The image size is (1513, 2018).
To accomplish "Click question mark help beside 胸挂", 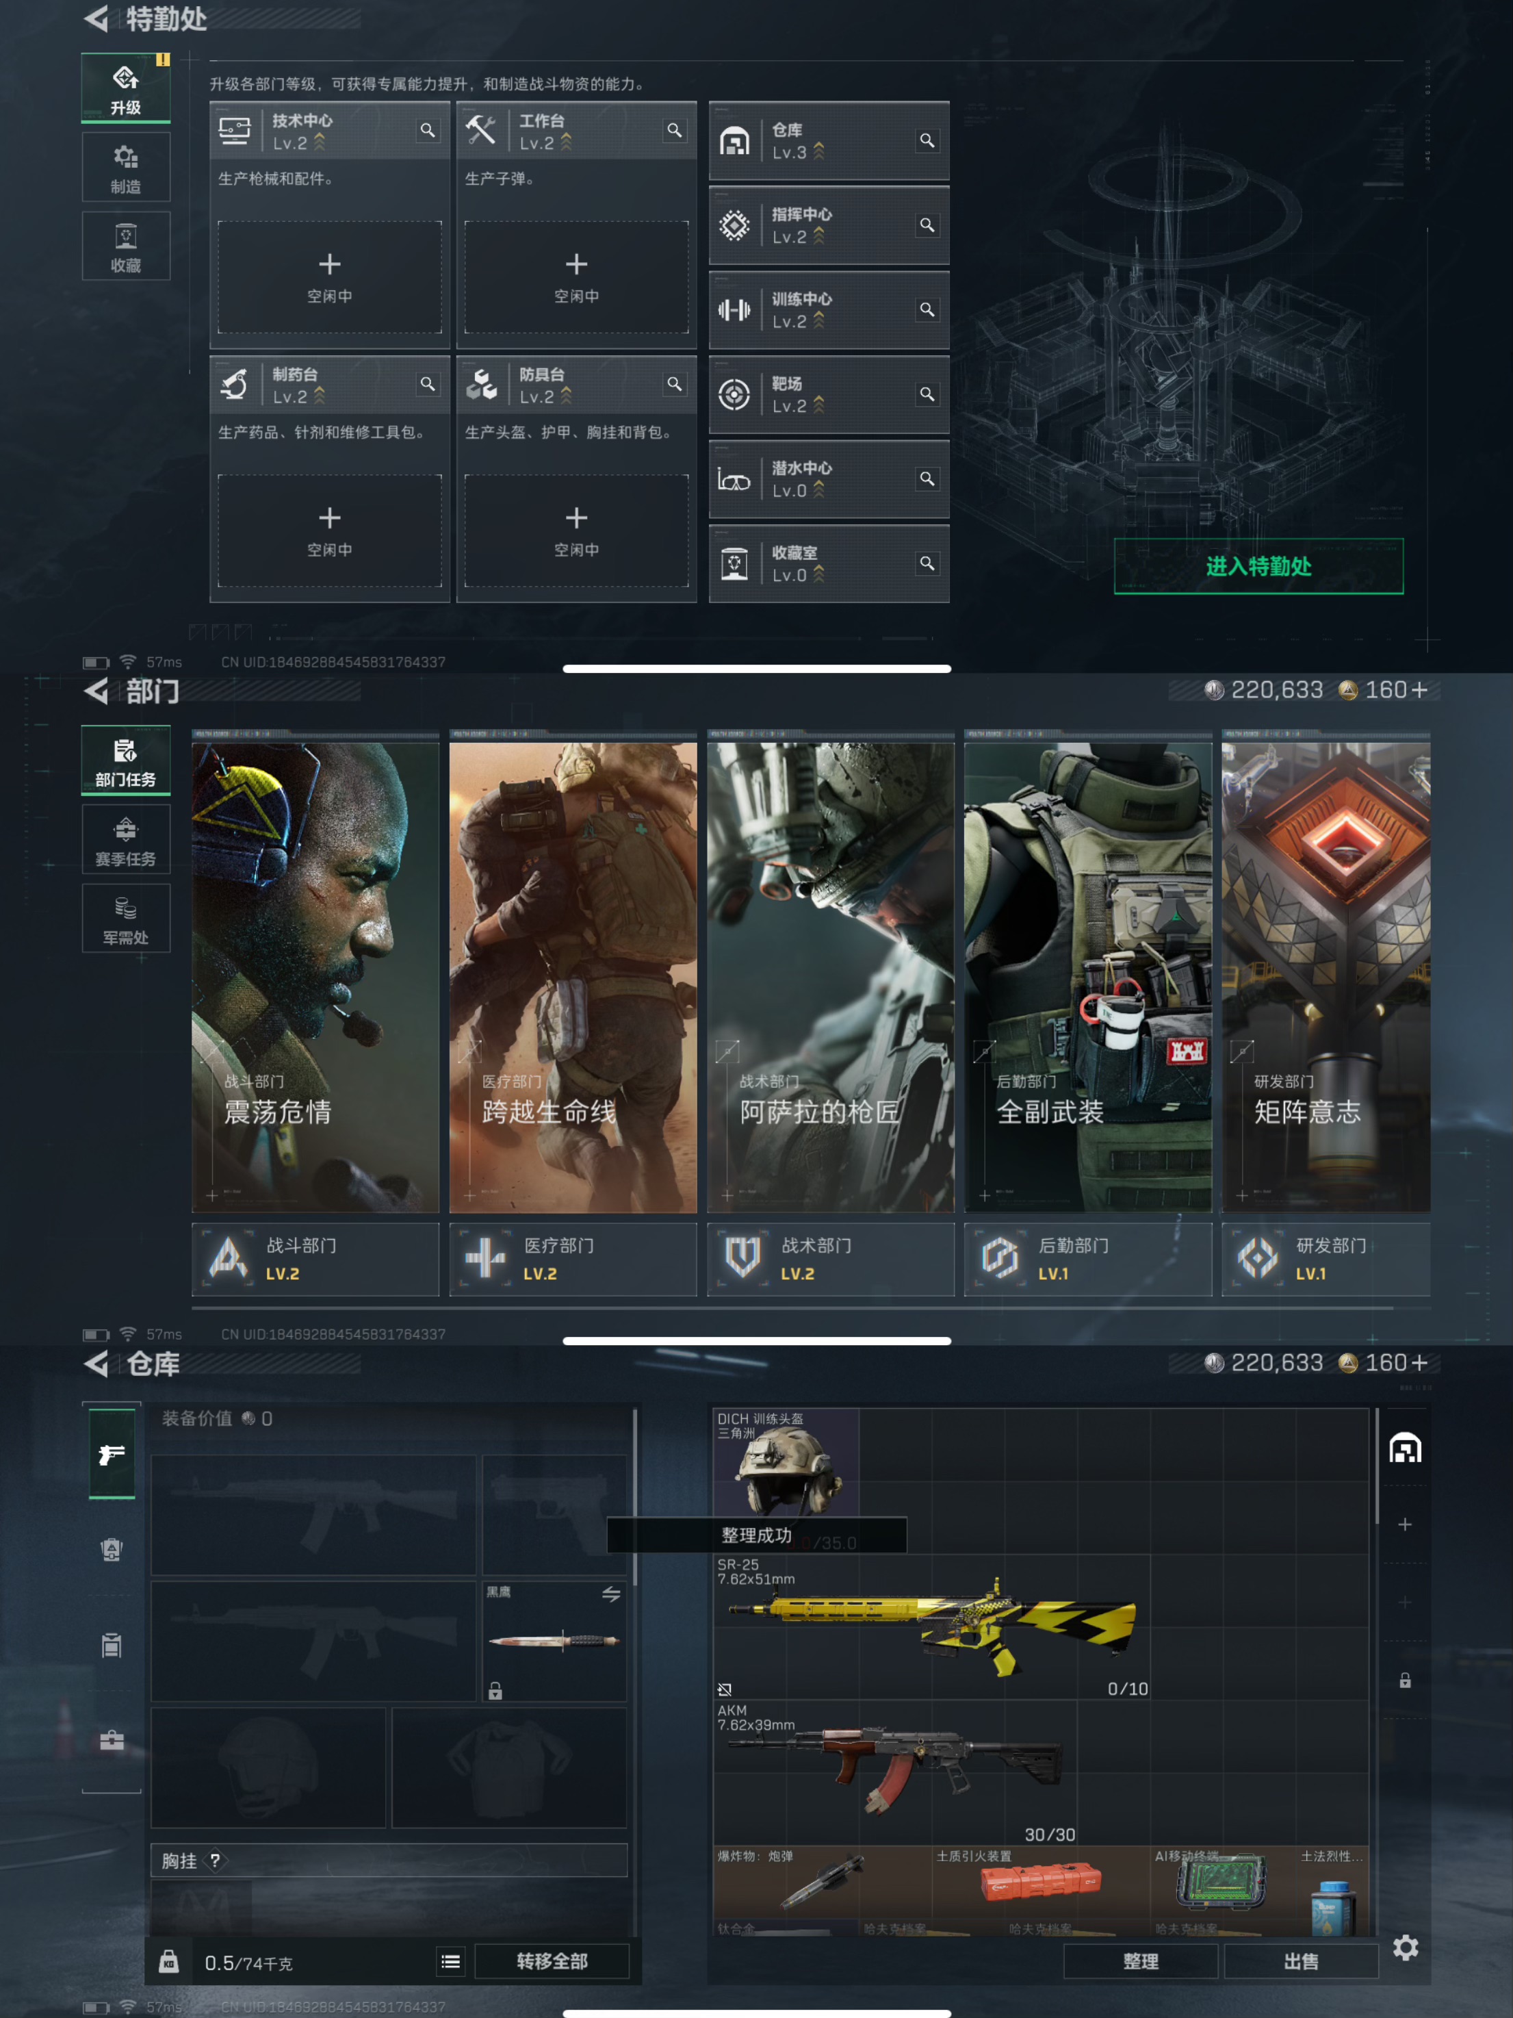I will click(x=216, y=1860).
